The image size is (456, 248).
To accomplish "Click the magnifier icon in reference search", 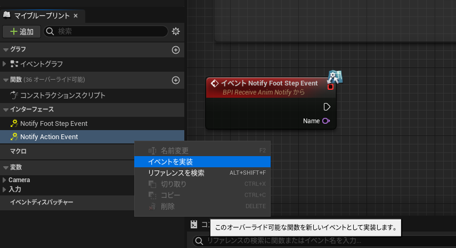I will [x=199, y=241].
